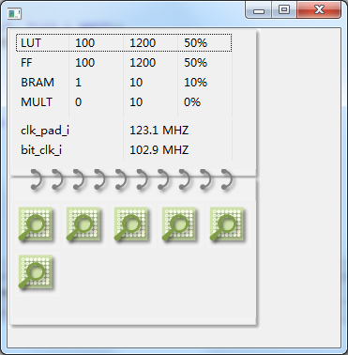Select the LUT row label
The width and height of the screenshot is (348, 355).
(x=31, y=43)
